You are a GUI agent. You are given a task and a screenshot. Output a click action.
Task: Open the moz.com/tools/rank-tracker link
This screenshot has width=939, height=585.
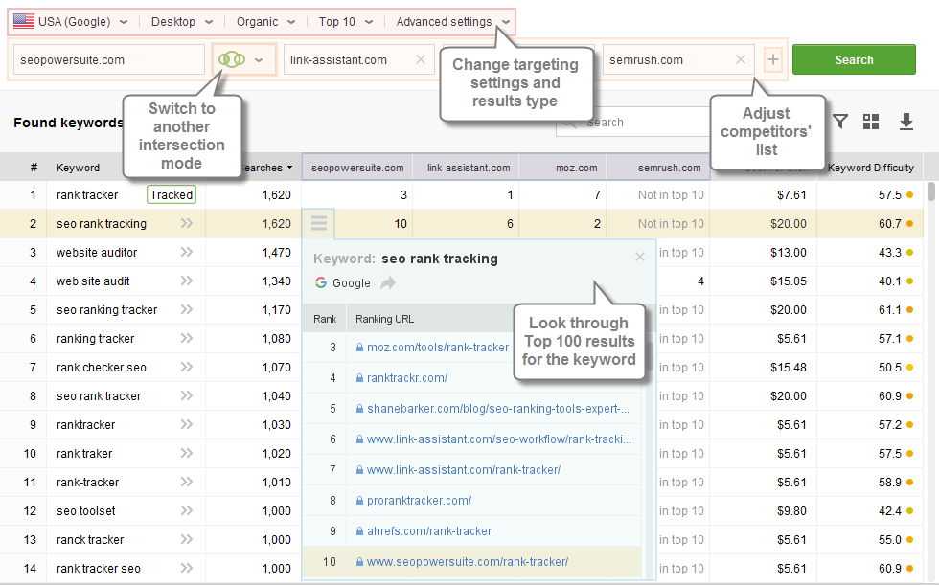[x=438, y=347]
